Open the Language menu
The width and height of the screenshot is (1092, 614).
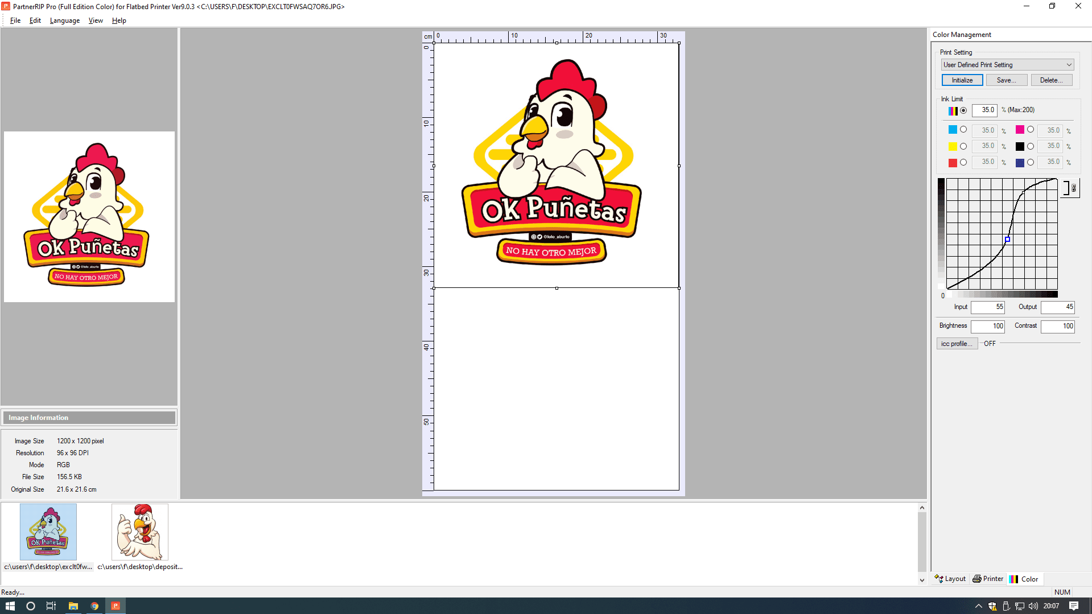(65, 20)
